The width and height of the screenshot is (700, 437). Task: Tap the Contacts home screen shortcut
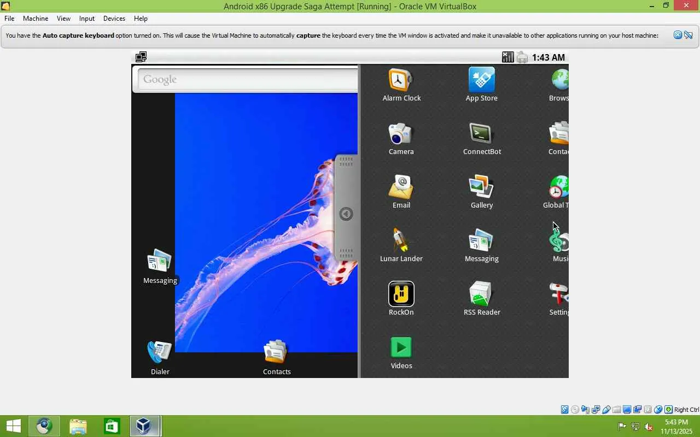pos(276,358)
